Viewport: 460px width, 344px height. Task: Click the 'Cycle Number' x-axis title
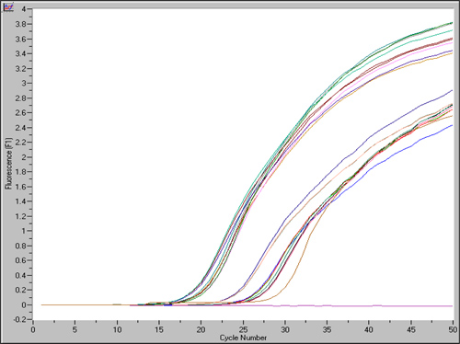click(x=243, y=338)
